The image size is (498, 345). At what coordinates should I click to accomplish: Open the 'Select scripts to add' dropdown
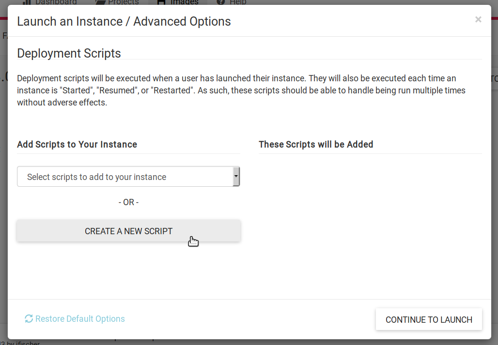(x=125, y=177)
